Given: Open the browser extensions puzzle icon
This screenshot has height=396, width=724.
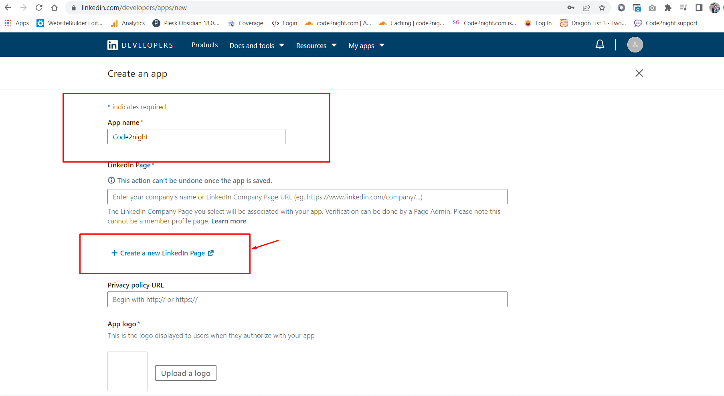Looking at the screenshot, I should click(668, 8).
